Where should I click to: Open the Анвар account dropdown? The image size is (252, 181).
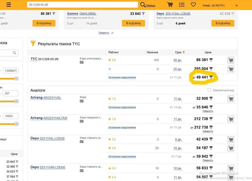tap(236, 5)
